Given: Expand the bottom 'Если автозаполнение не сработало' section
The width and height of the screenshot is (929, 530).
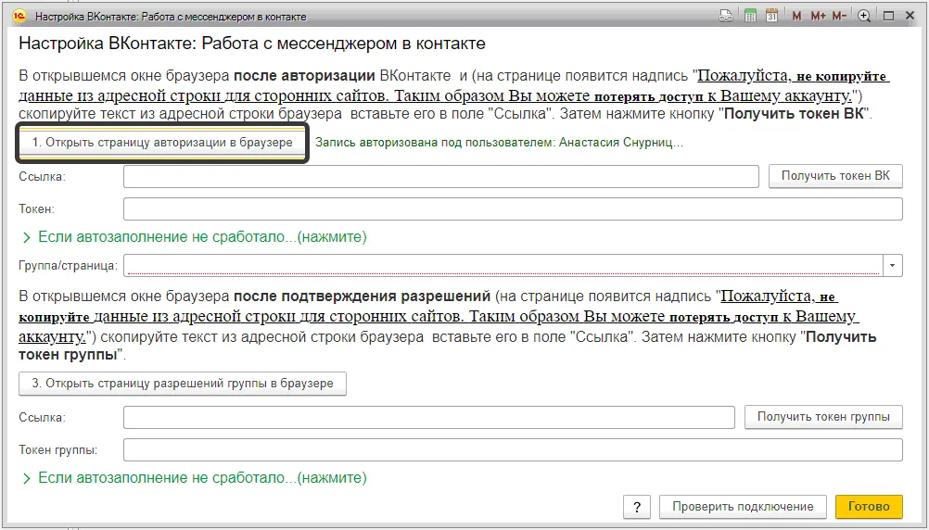Looking at the screenshot, I should [x=195, y=477].
